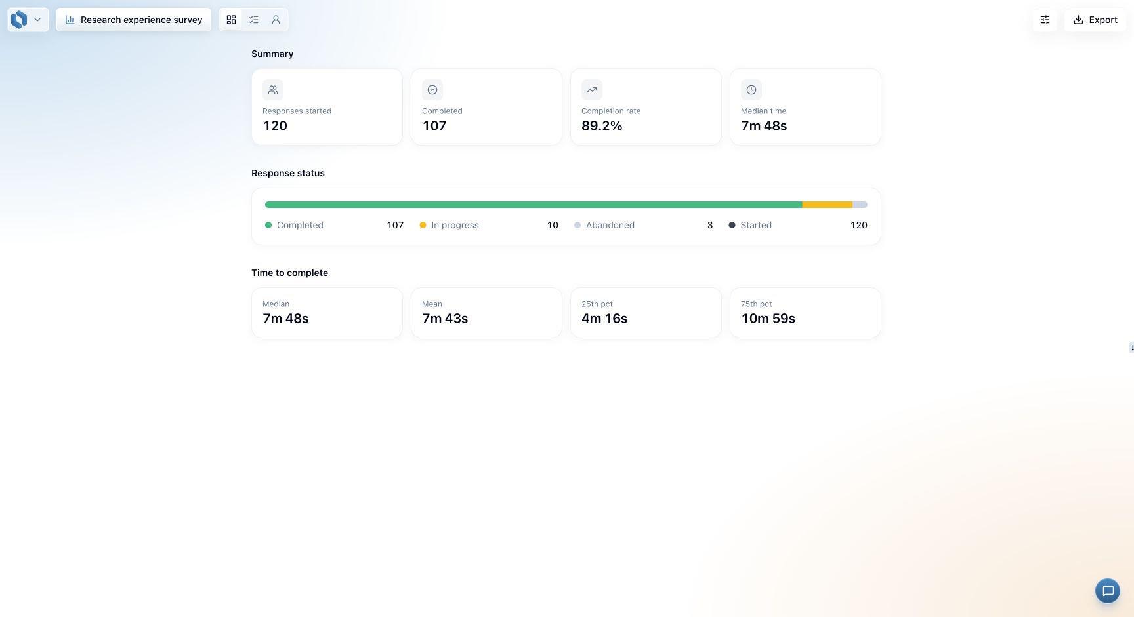
Task: Open the app logo workspace menu
Action: click(x=28, y=20)
